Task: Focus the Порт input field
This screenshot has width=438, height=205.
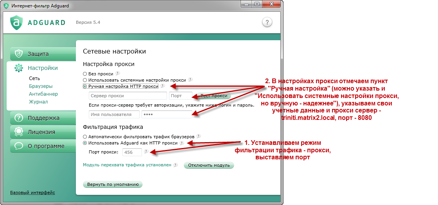Action: point(181,96)
